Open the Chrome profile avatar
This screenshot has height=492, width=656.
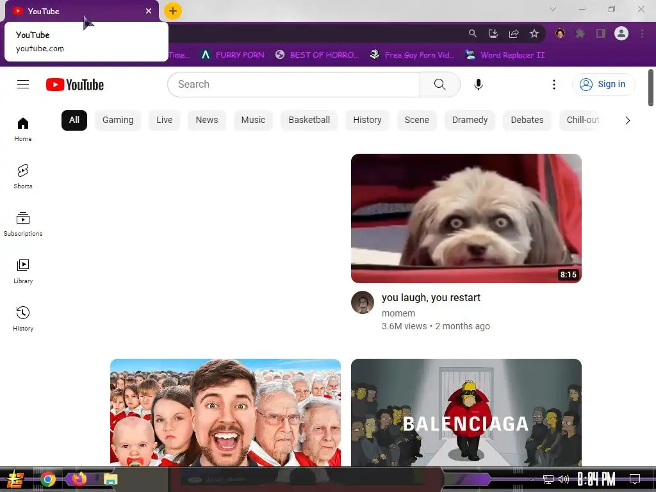tap(621, 33)
